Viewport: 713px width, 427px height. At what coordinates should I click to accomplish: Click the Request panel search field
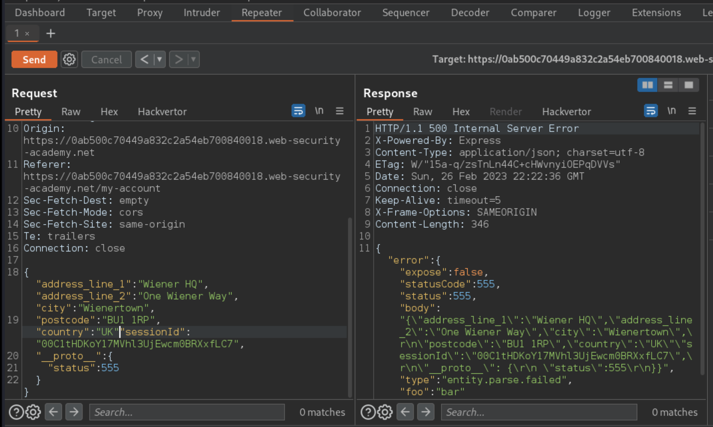(187, 412)
